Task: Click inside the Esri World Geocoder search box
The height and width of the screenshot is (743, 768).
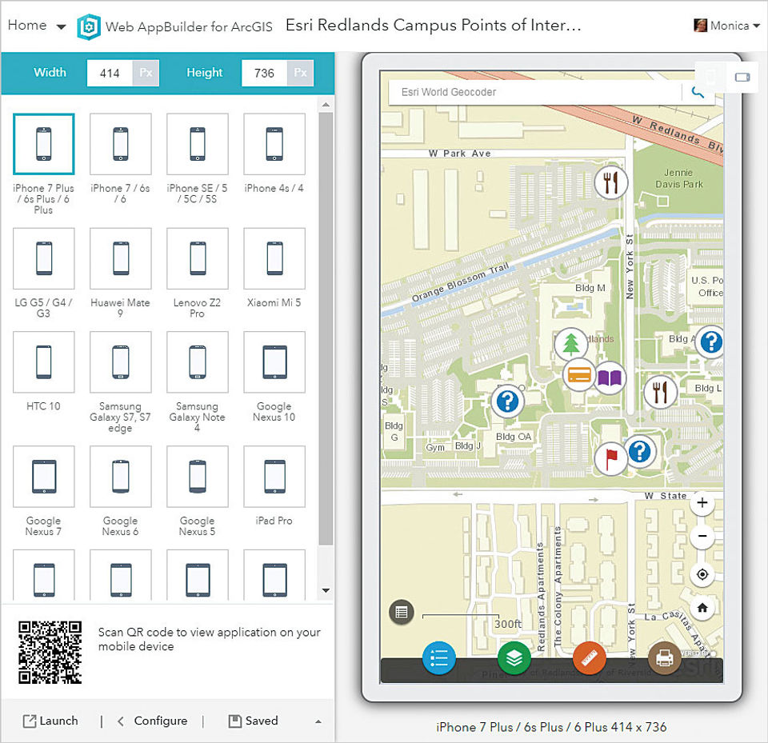Action: [535, 92]
